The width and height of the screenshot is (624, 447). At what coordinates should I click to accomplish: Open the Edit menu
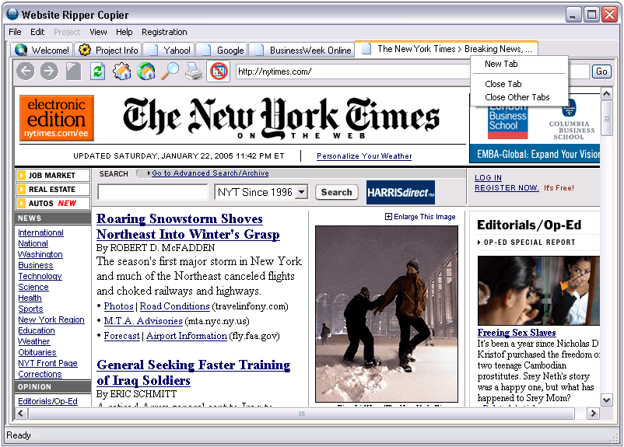[x=37, y=32]
